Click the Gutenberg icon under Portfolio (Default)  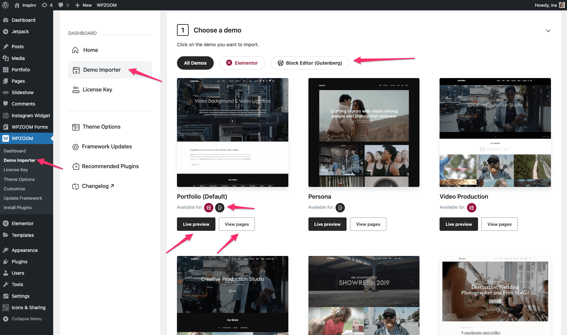pyautogui.click(x=220, y=208)
